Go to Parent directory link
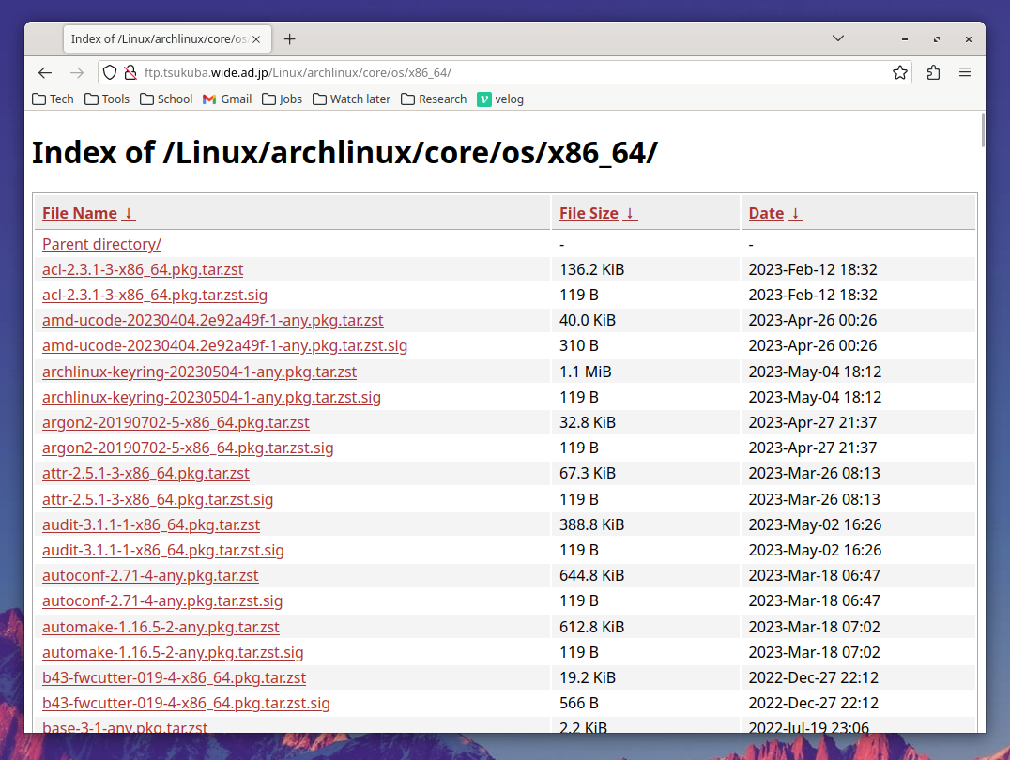1010x760 pixels. 101,245
